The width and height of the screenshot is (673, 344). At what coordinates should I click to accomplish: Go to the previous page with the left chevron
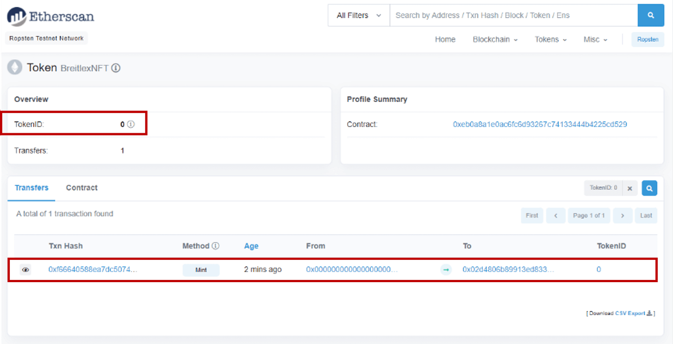[x=556, y=216]
